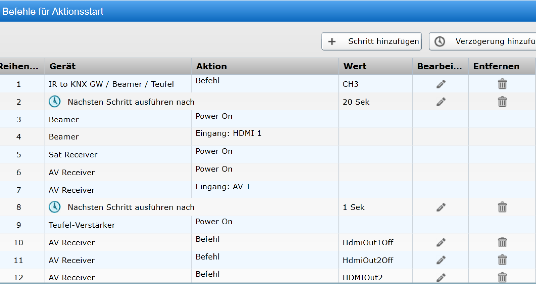Edit the HDMIOut2 command in step 12
Viewport: 536px width, 284px height.
pos(440,277)
